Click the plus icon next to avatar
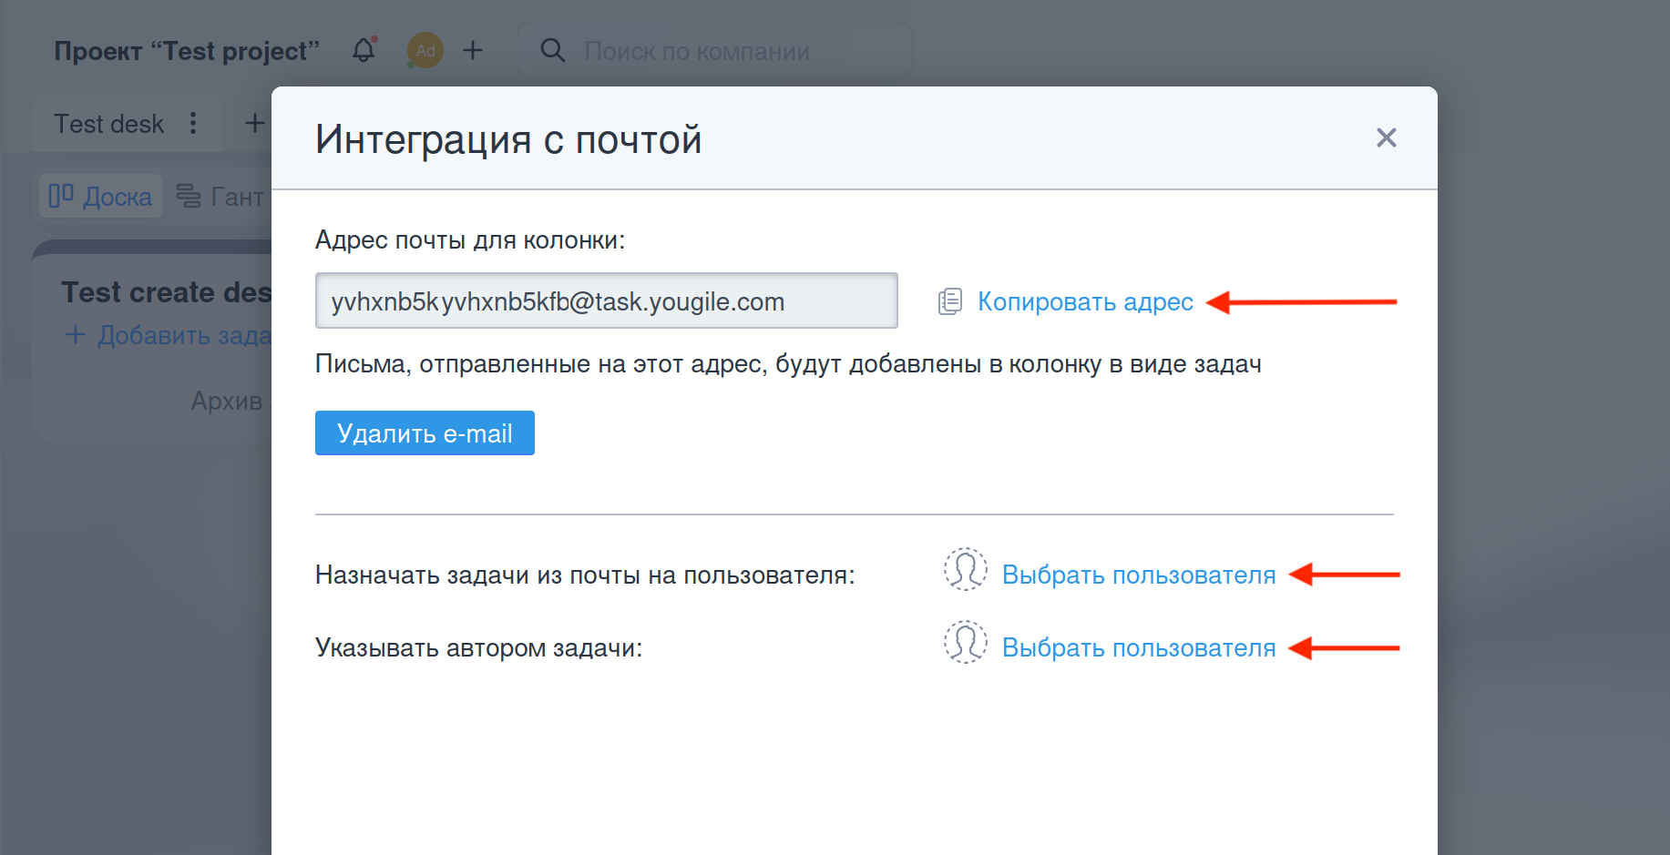Screen dimensions: 1670x855 point(472,50)
